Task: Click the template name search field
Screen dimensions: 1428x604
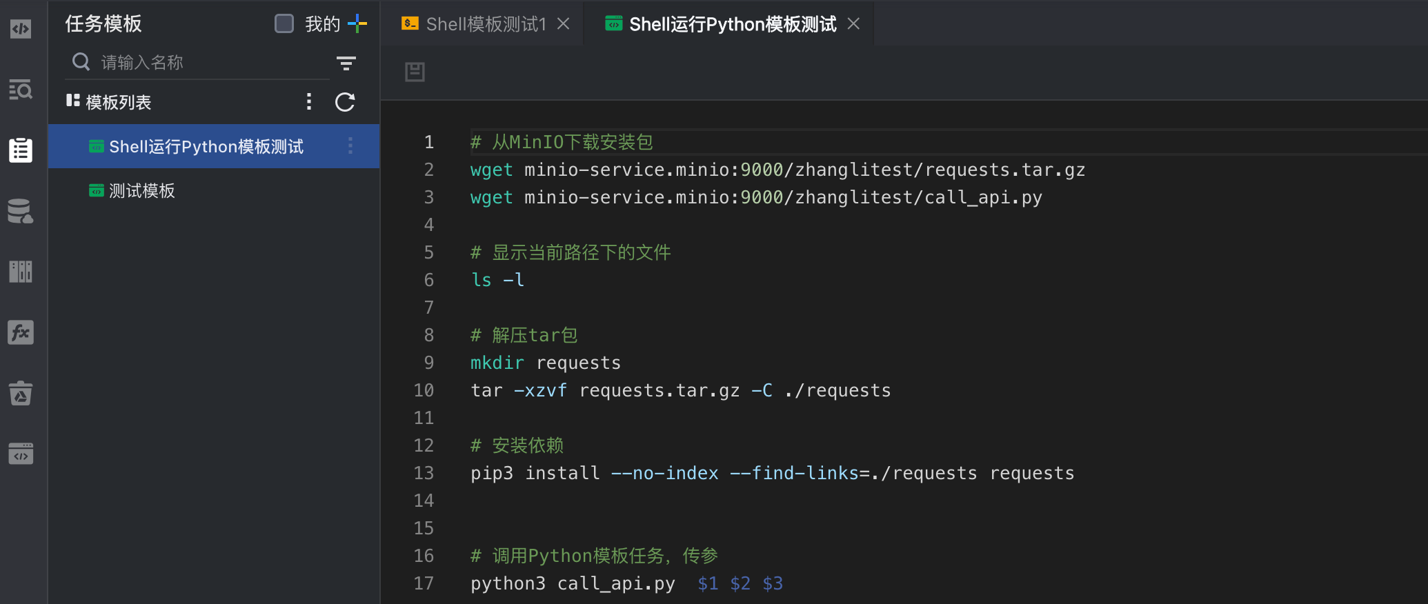Action: coord(207,63)
